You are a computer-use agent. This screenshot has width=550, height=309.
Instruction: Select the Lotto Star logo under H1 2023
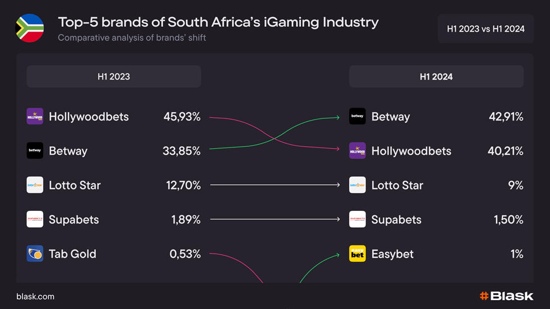35,185
